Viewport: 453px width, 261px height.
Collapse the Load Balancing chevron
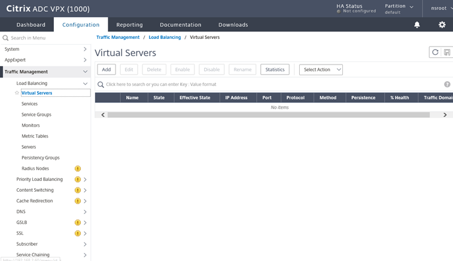tap(85, 84)
